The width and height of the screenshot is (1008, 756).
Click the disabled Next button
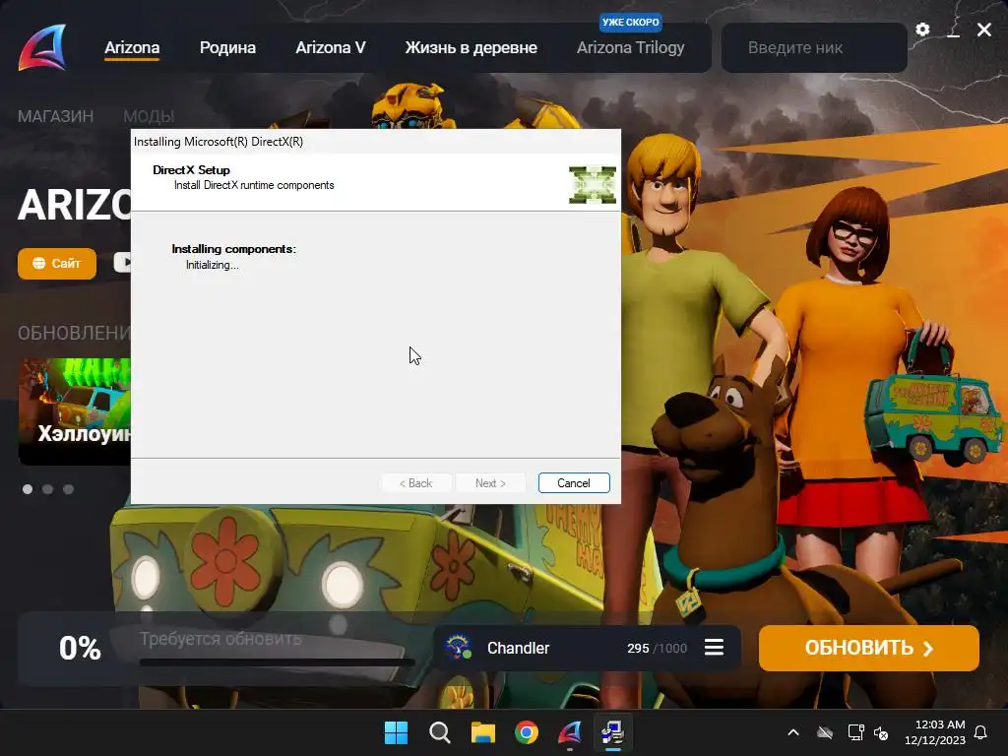pyautogui.click(x=490, y=482)
